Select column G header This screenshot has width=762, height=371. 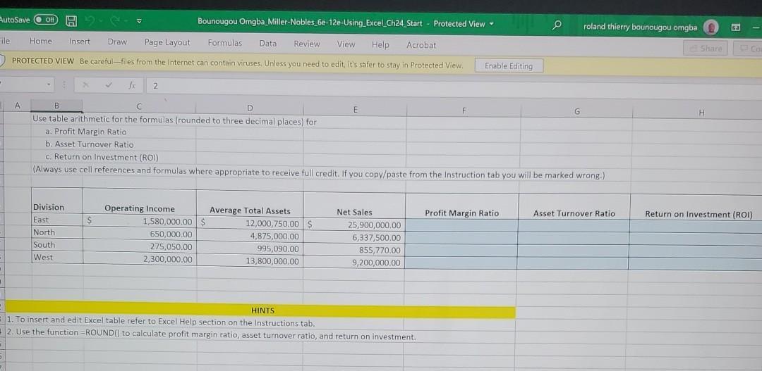point(576,112)
